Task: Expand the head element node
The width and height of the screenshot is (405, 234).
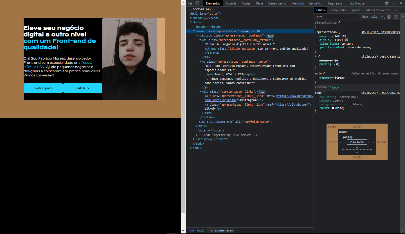Action: point(191,18)
